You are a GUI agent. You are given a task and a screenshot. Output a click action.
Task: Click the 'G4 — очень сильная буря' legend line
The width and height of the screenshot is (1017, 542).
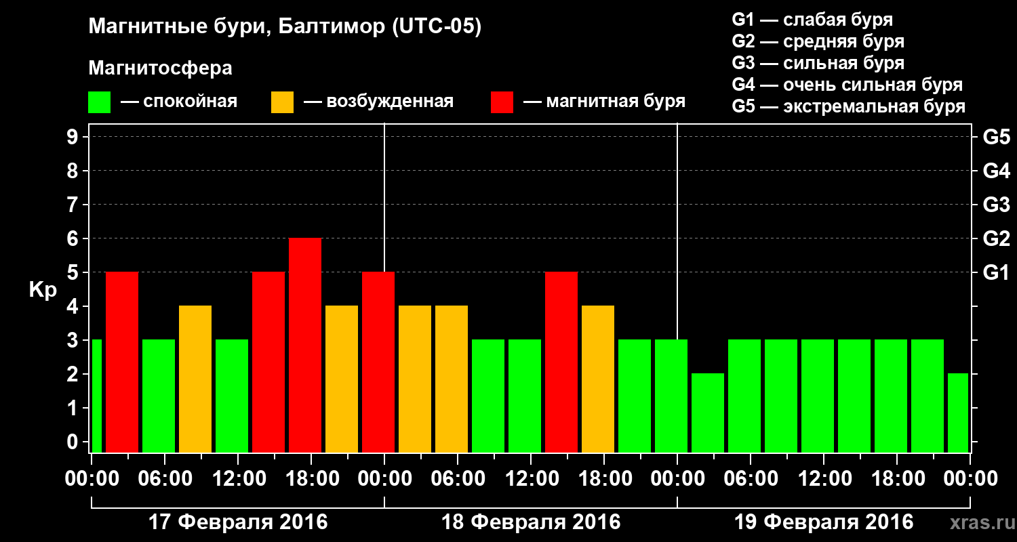click(847, 85)
